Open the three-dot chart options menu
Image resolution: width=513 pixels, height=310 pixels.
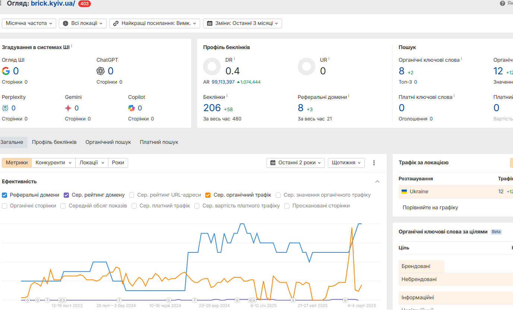(x=374, y=163)
